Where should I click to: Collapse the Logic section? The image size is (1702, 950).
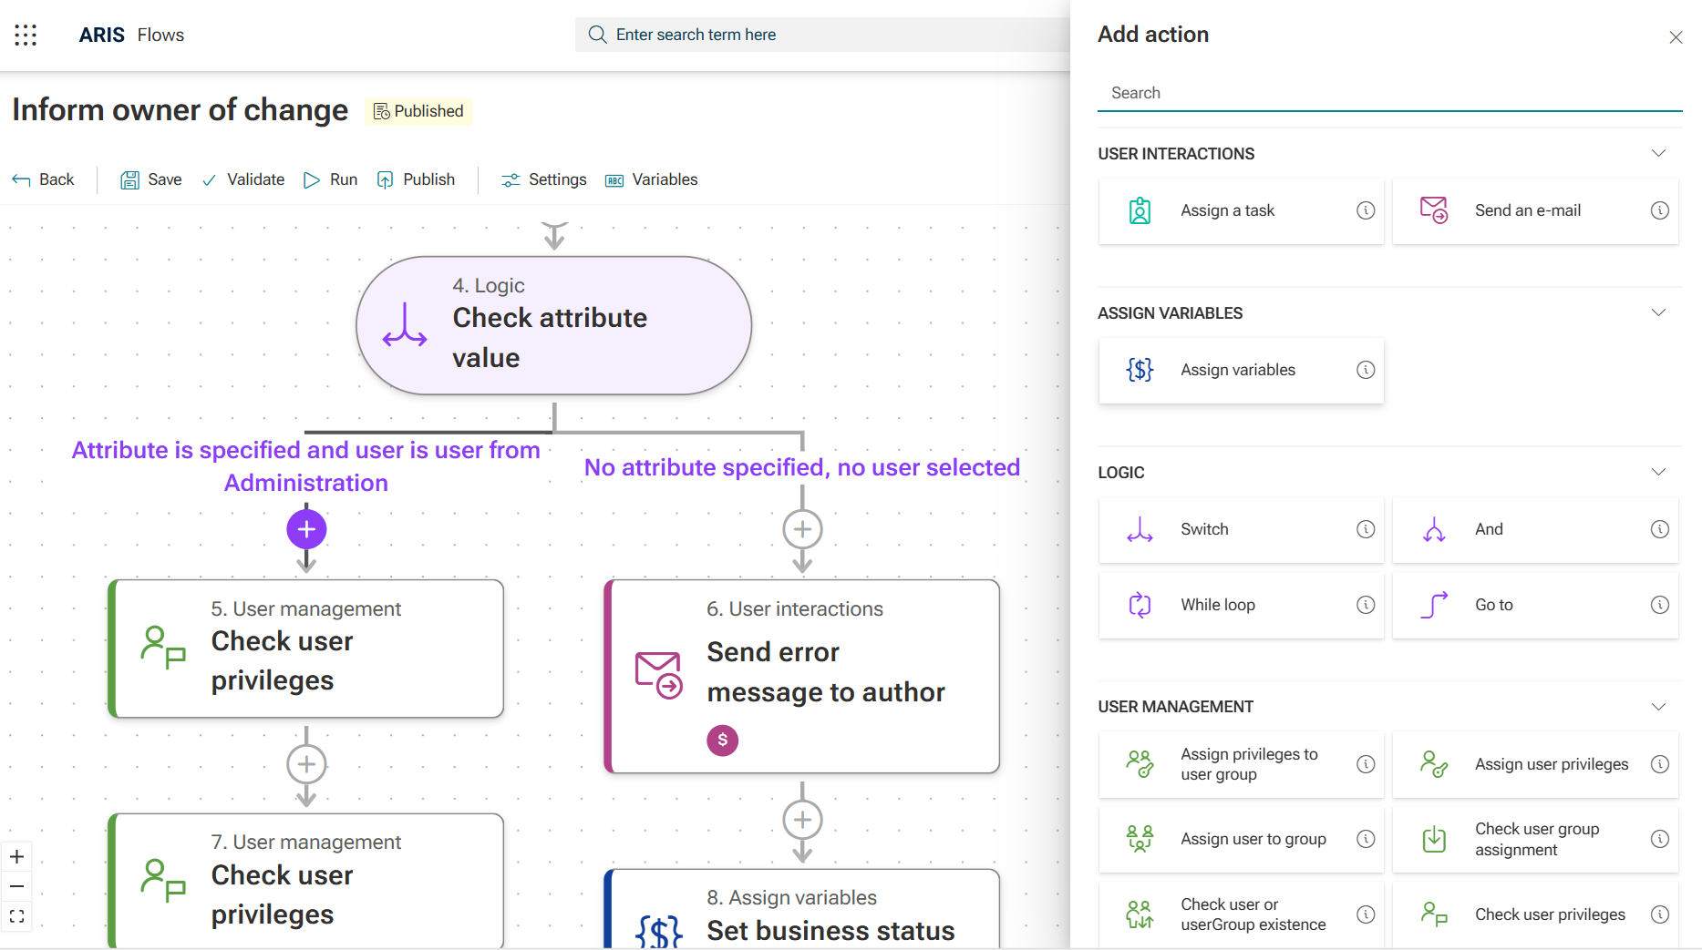pyautogui.click(x=1658, y=472)
